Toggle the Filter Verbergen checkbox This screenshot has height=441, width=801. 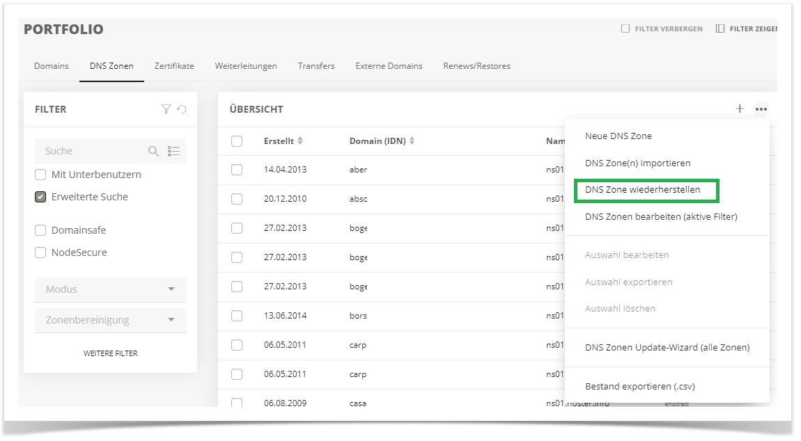(625, 29)
